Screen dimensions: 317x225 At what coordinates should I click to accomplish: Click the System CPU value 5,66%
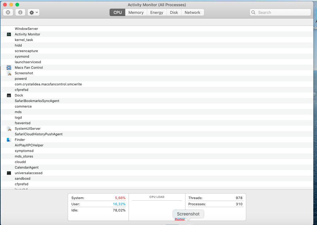pyautogui.click(x=120, y=198)
